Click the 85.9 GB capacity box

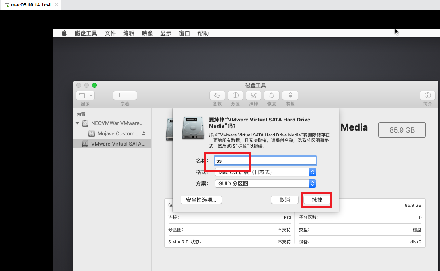pos(402,130)
